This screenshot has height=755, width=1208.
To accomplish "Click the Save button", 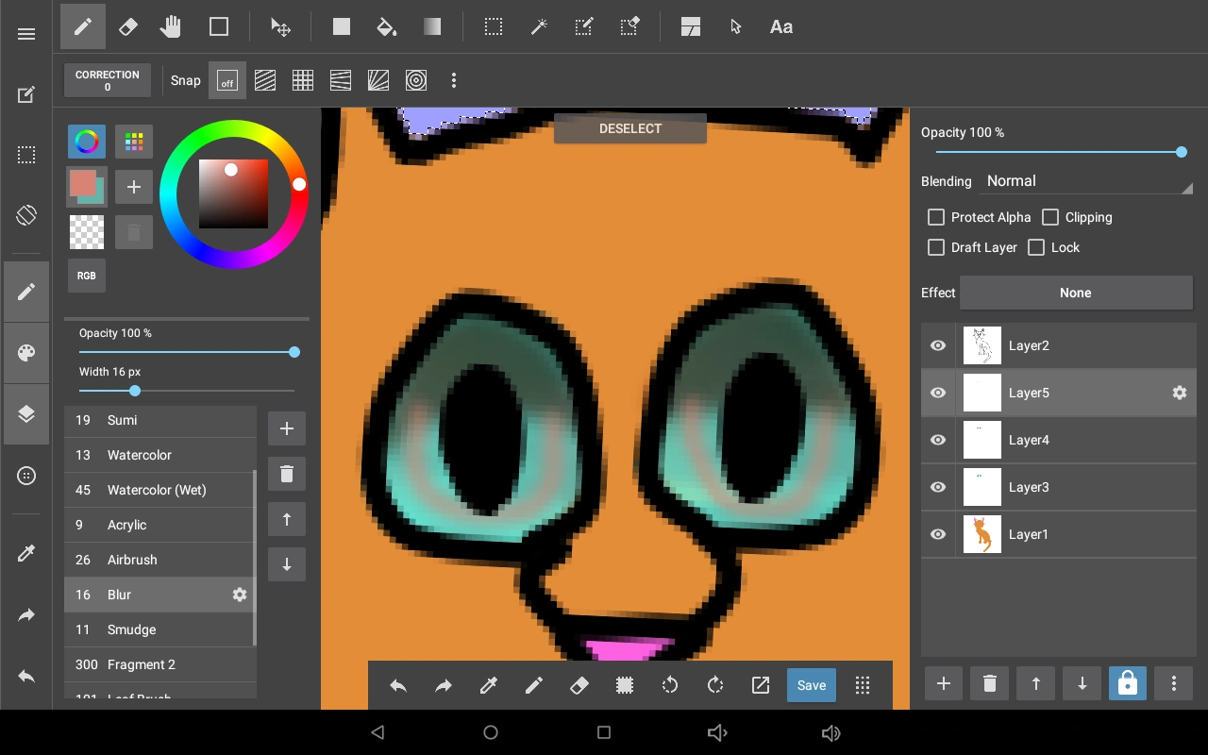I will pyautogui.click(x=811, y=686).
